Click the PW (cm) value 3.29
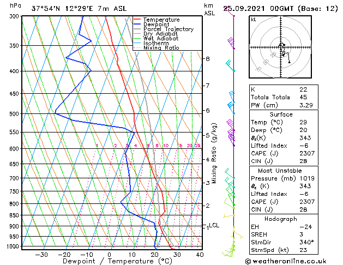Screen dimensions: 343x265 (306, 105)
